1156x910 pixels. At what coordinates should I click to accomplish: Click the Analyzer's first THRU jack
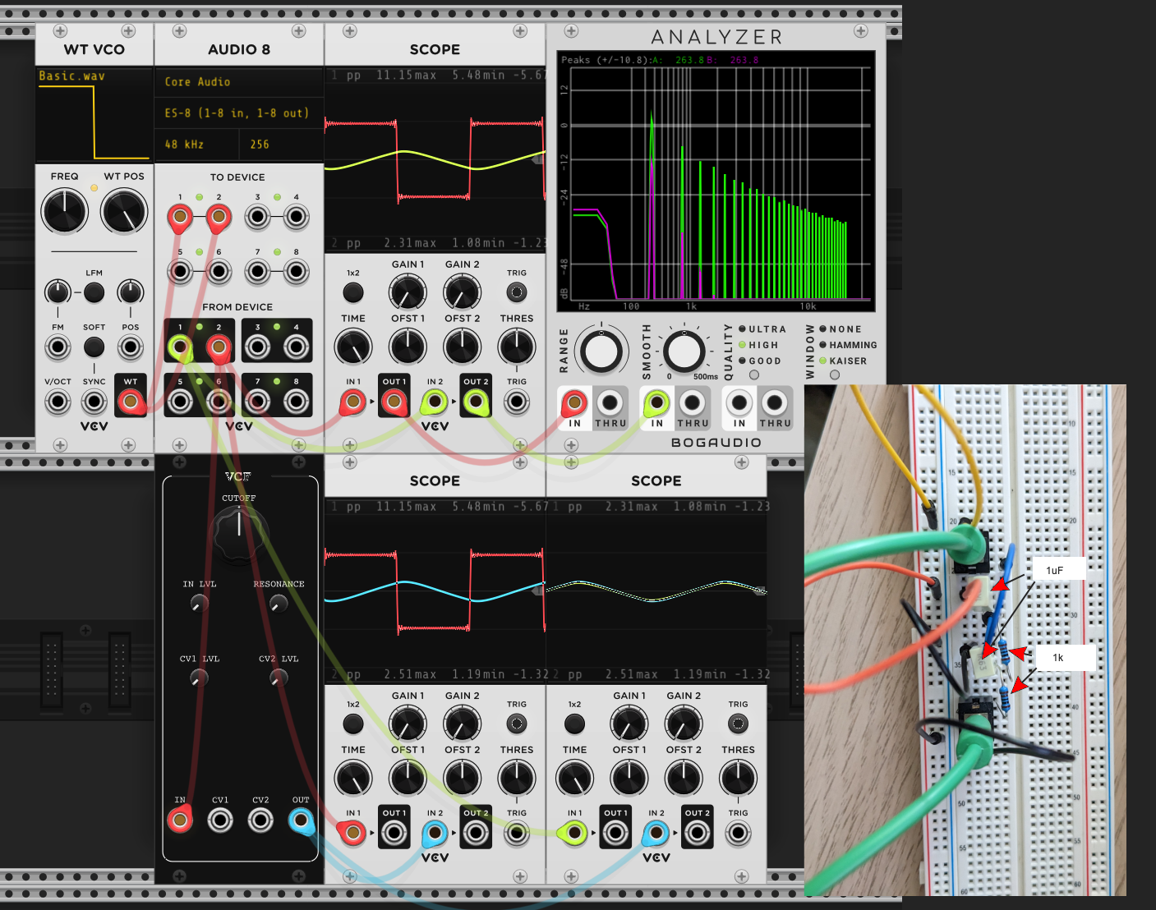pos(610,403)
